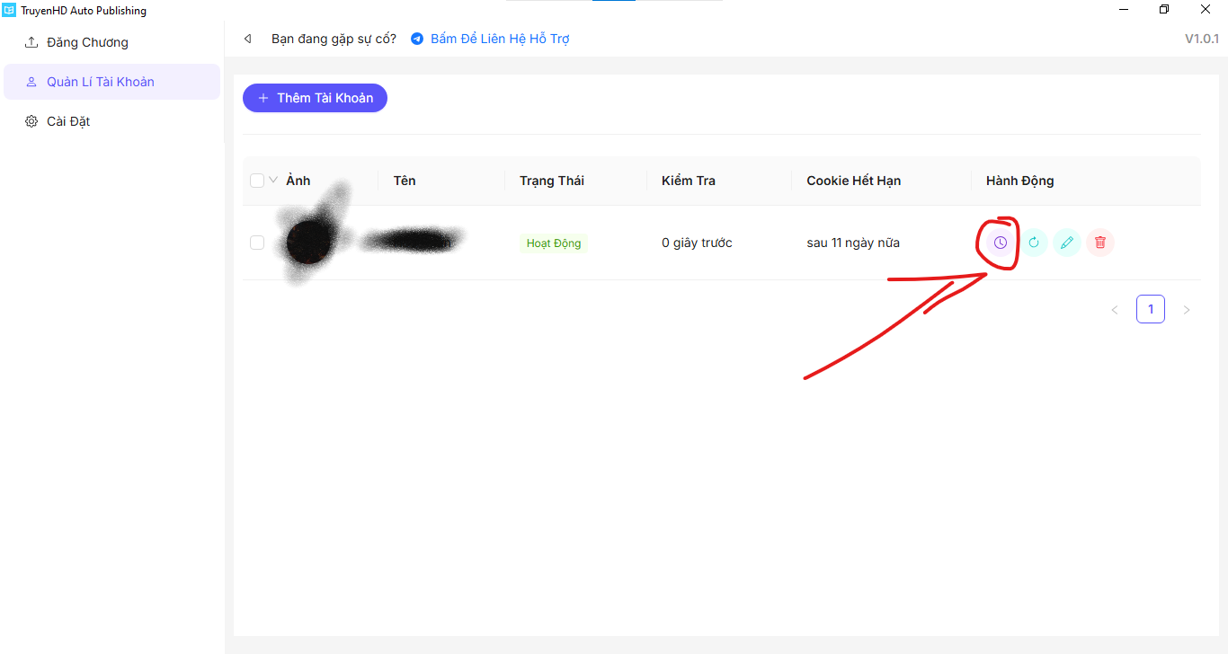Open the Đăng Chương menu item
Screen dimensions: 1228x654
[87, 42]
